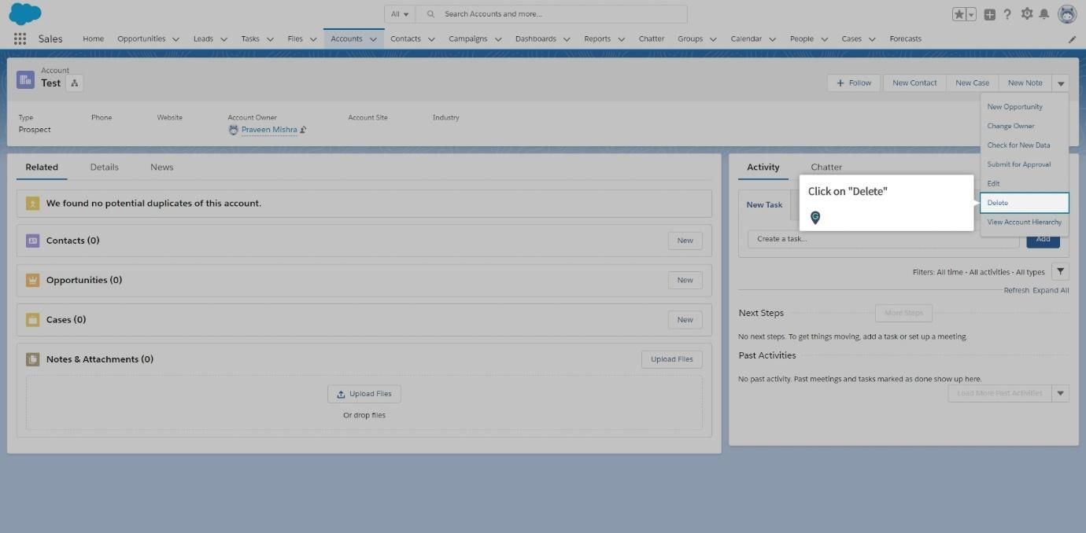Expand the Load More Past Activities arrow
The height and width of the screenshot is (533, 1086).
(x=1060, y=393)
